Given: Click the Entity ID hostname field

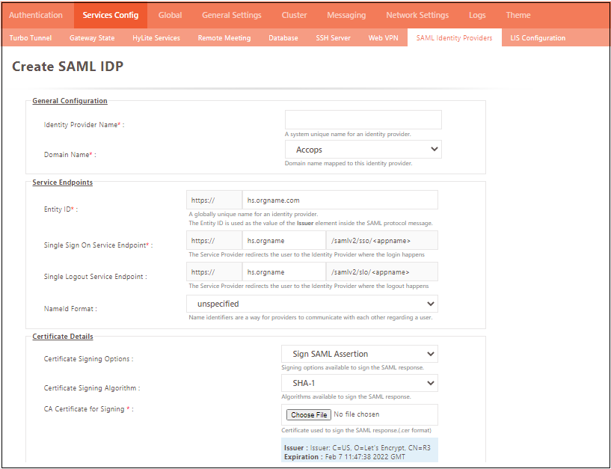Looking at the screenshot, I should (x=340, y=200).
